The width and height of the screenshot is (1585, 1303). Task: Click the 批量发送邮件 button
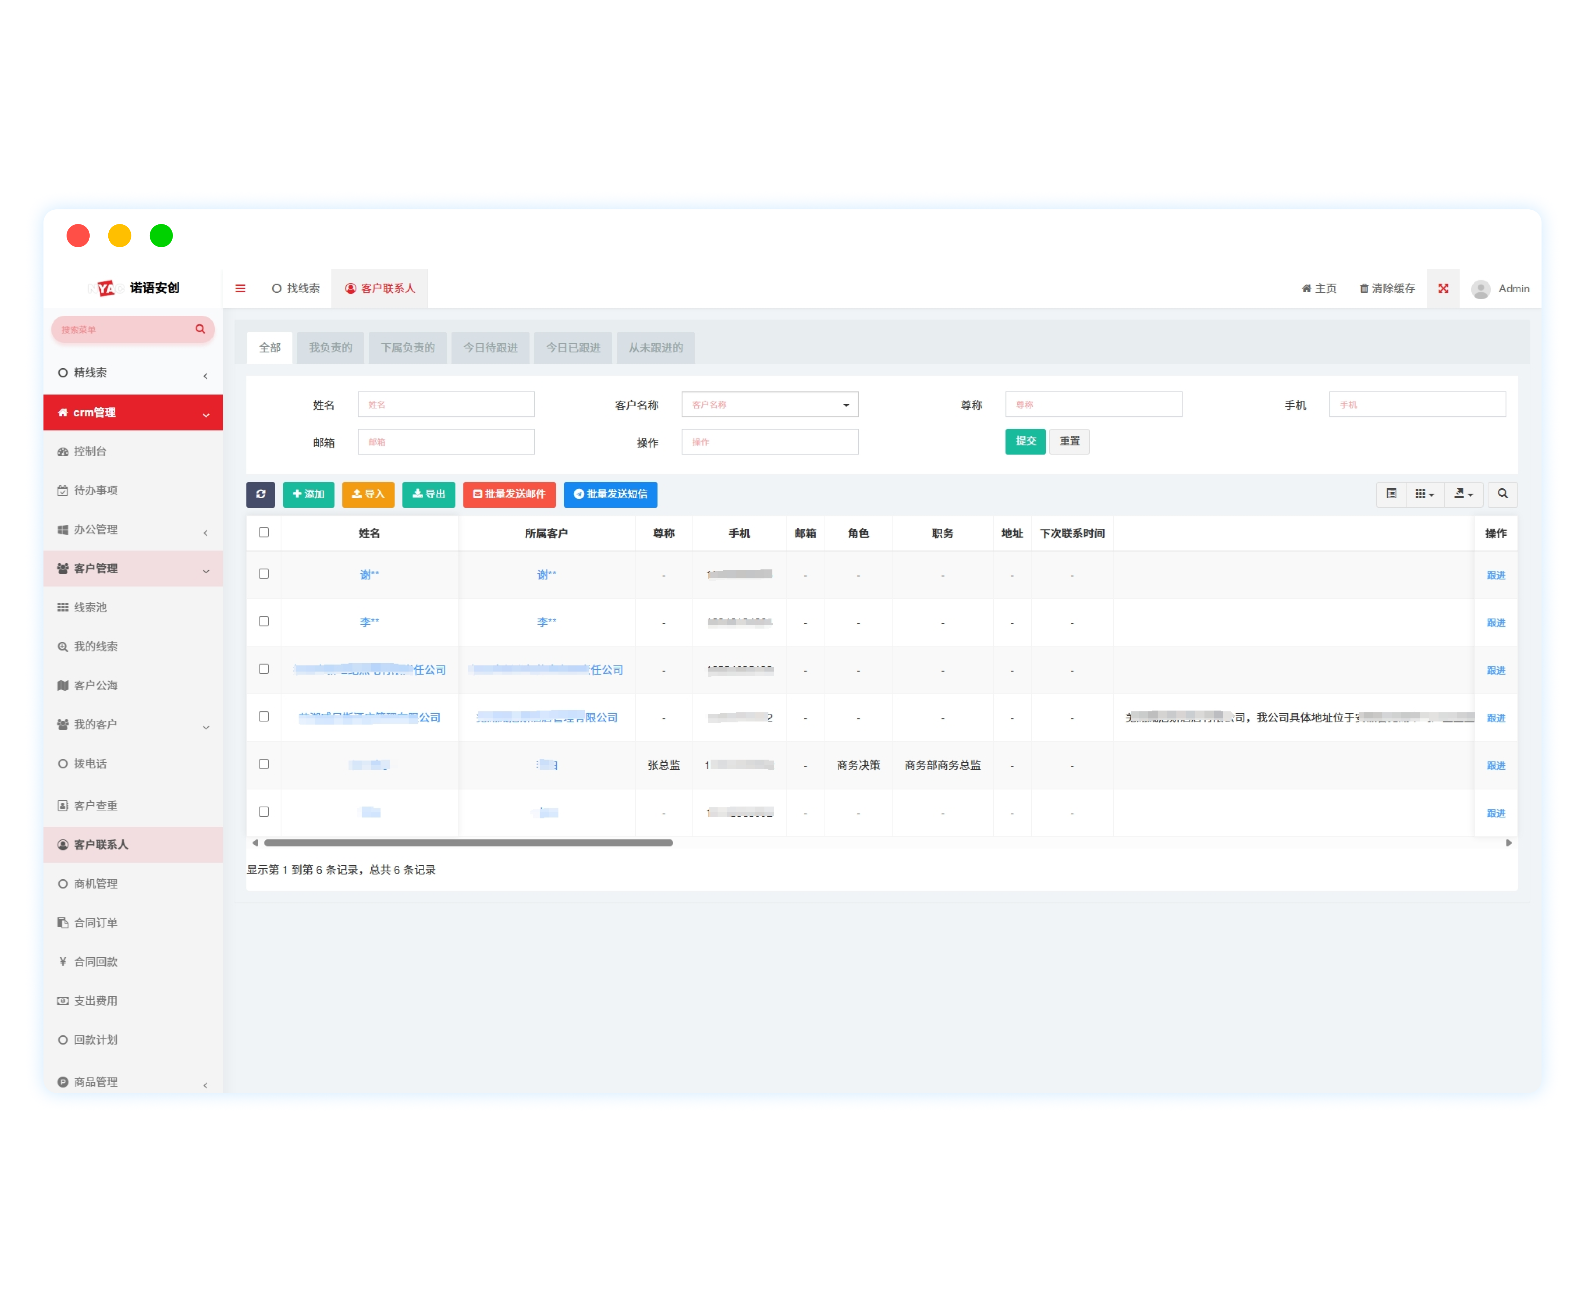coord(509,494)
